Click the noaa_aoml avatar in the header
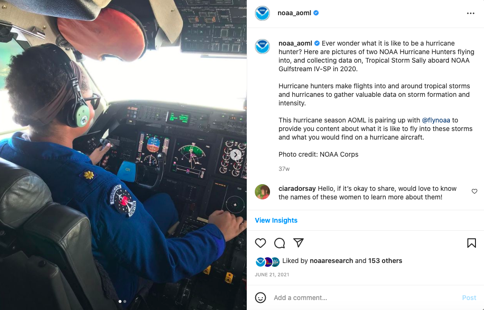The image size is (484, 310). pos(262,13)
